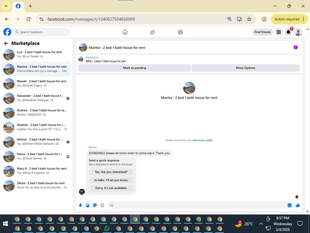This screenshot has width=310, height=233.
Task: Open the Chrome profile icon
Action: [264, 19]
